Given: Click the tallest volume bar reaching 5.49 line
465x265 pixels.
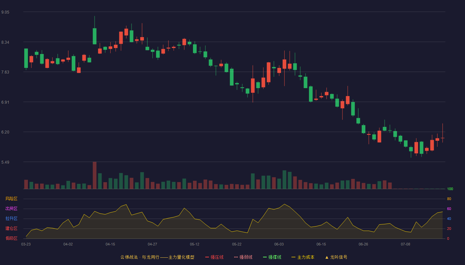Looking at the screenshot, I should point(94,175).
